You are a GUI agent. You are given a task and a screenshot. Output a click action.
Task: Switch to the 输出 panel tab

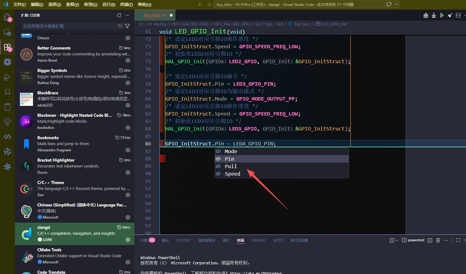coord(165,240)
